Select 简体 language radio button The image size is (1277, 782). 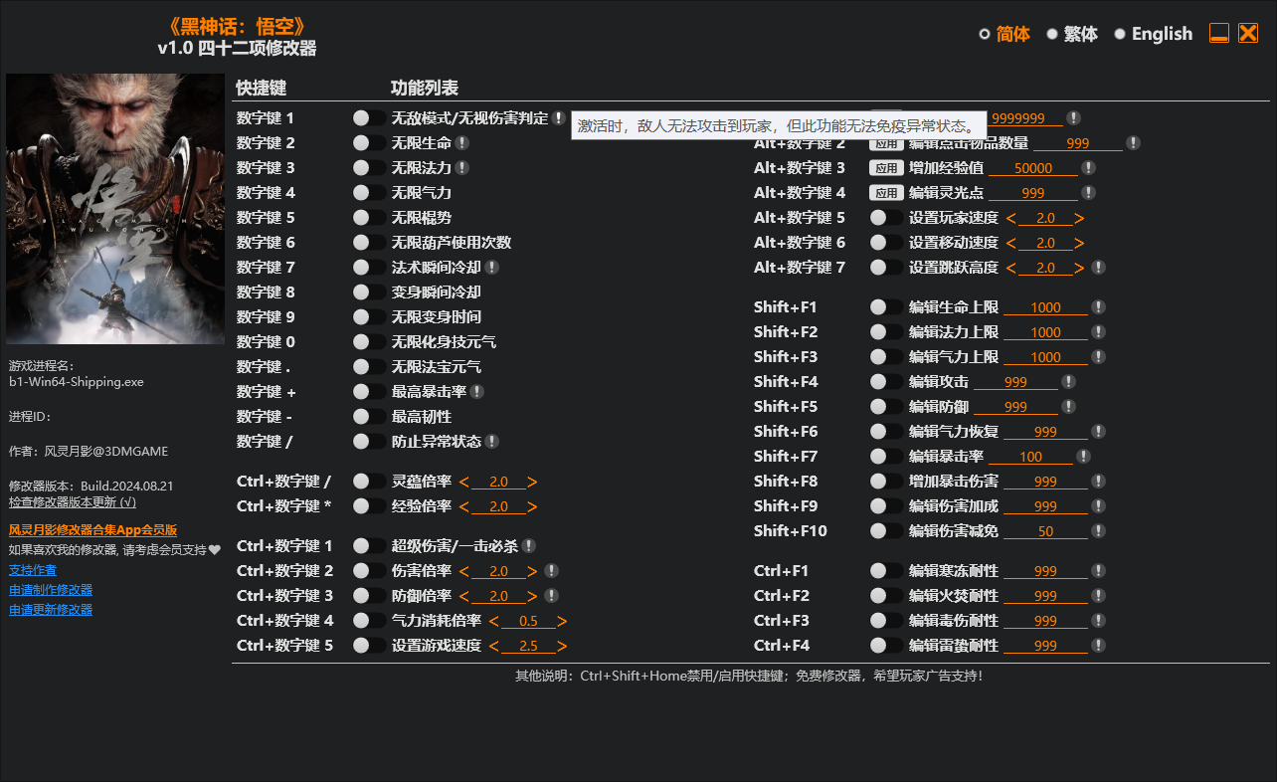tap(985, 34)
